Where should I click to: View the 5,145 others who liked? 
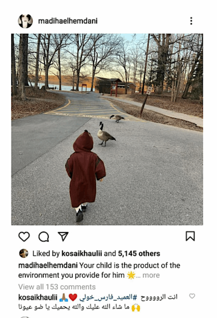tap(139, 253)
